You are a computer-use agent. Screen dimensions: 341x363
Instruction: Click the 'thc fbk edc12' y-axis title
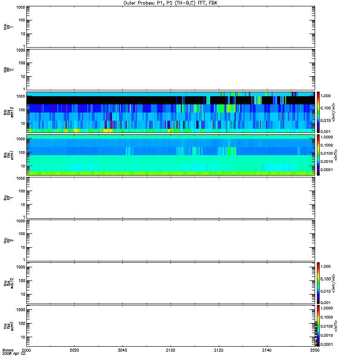point(8,283)
